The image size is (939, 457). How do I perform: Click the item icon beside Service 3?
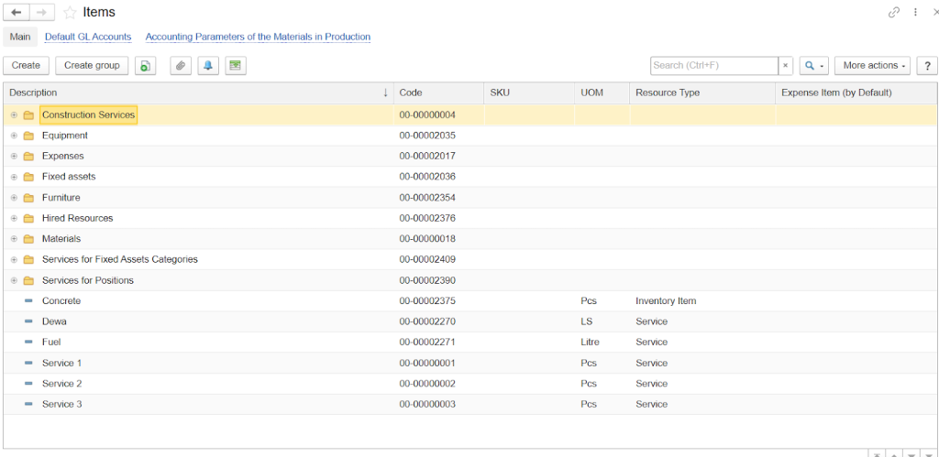[28, 405]
